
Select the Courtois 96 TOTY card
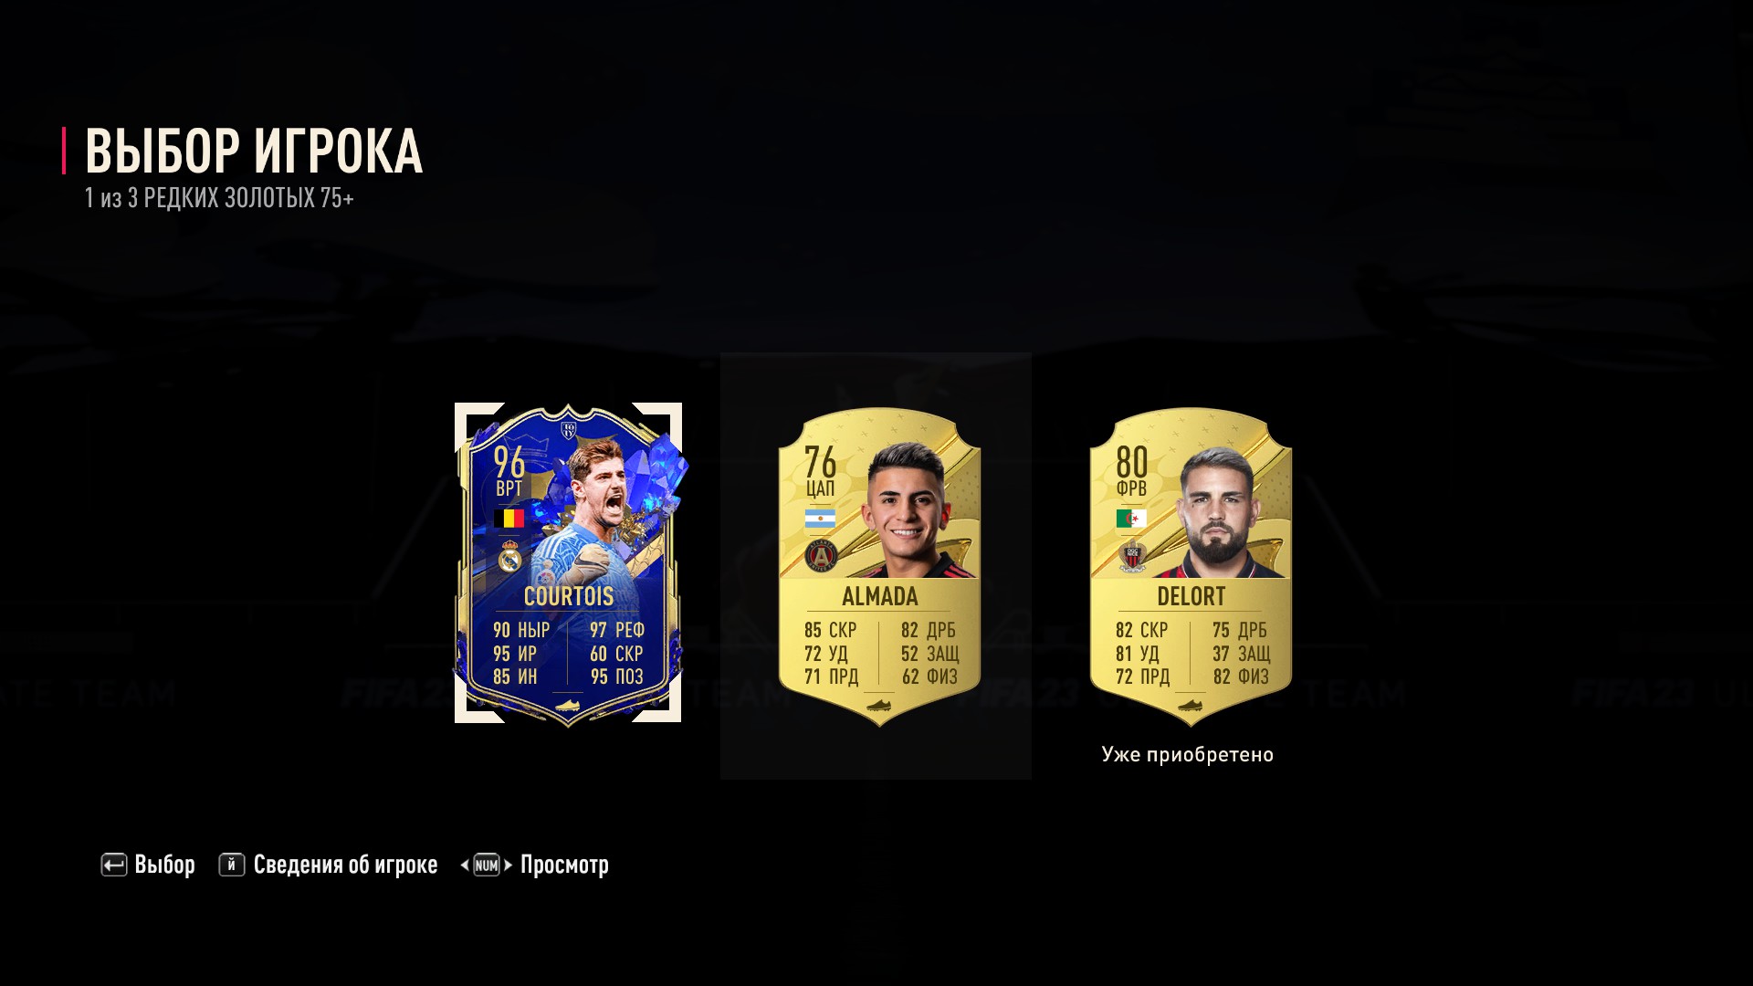(x=568, y=563)
